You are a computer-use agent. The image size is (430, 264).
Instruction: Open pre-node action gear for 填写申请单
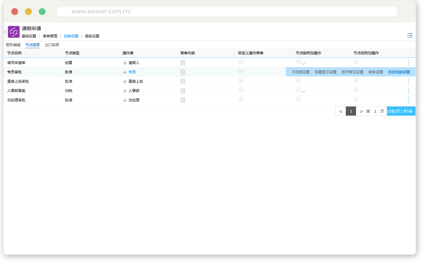(x=298, y=62)
